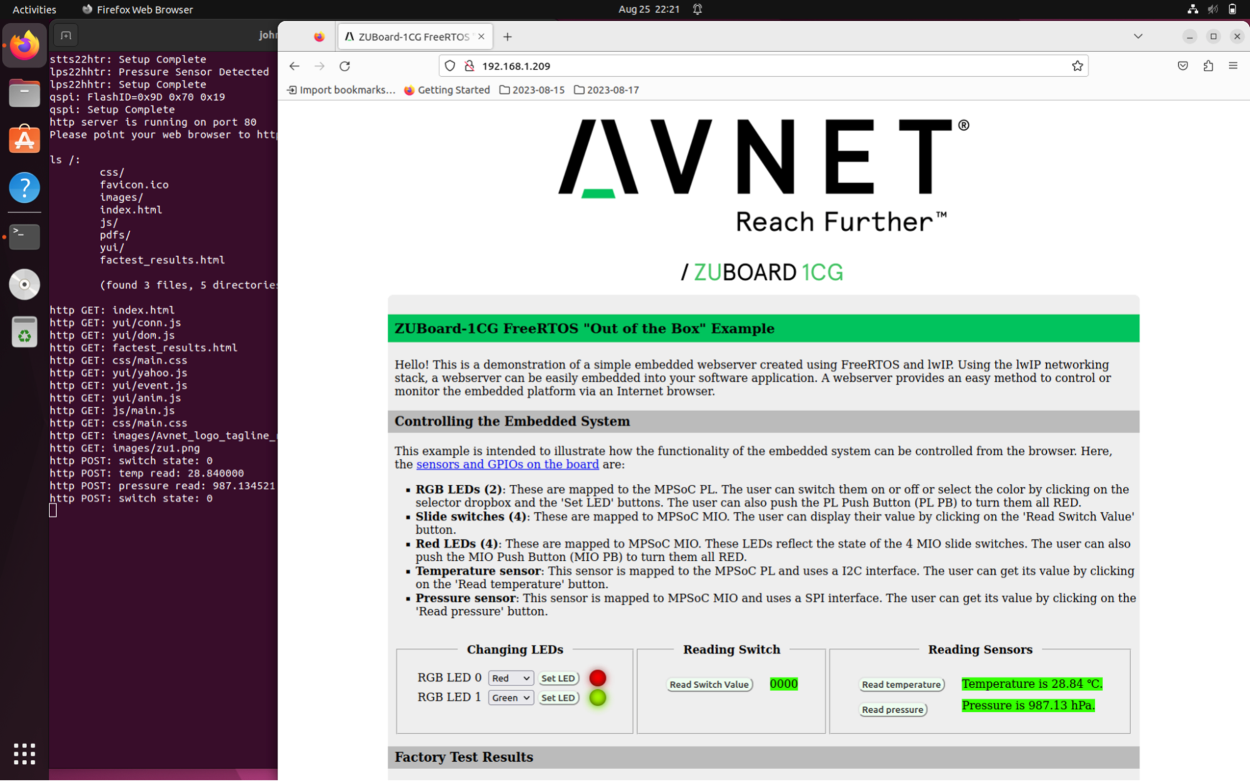Open the list all tabs chevron
This screenshot has width=1250, height=781.
tap(1138, 36)
